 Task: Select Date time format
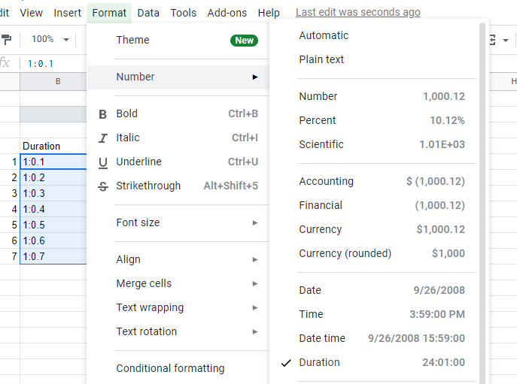[x=375, y=339]
